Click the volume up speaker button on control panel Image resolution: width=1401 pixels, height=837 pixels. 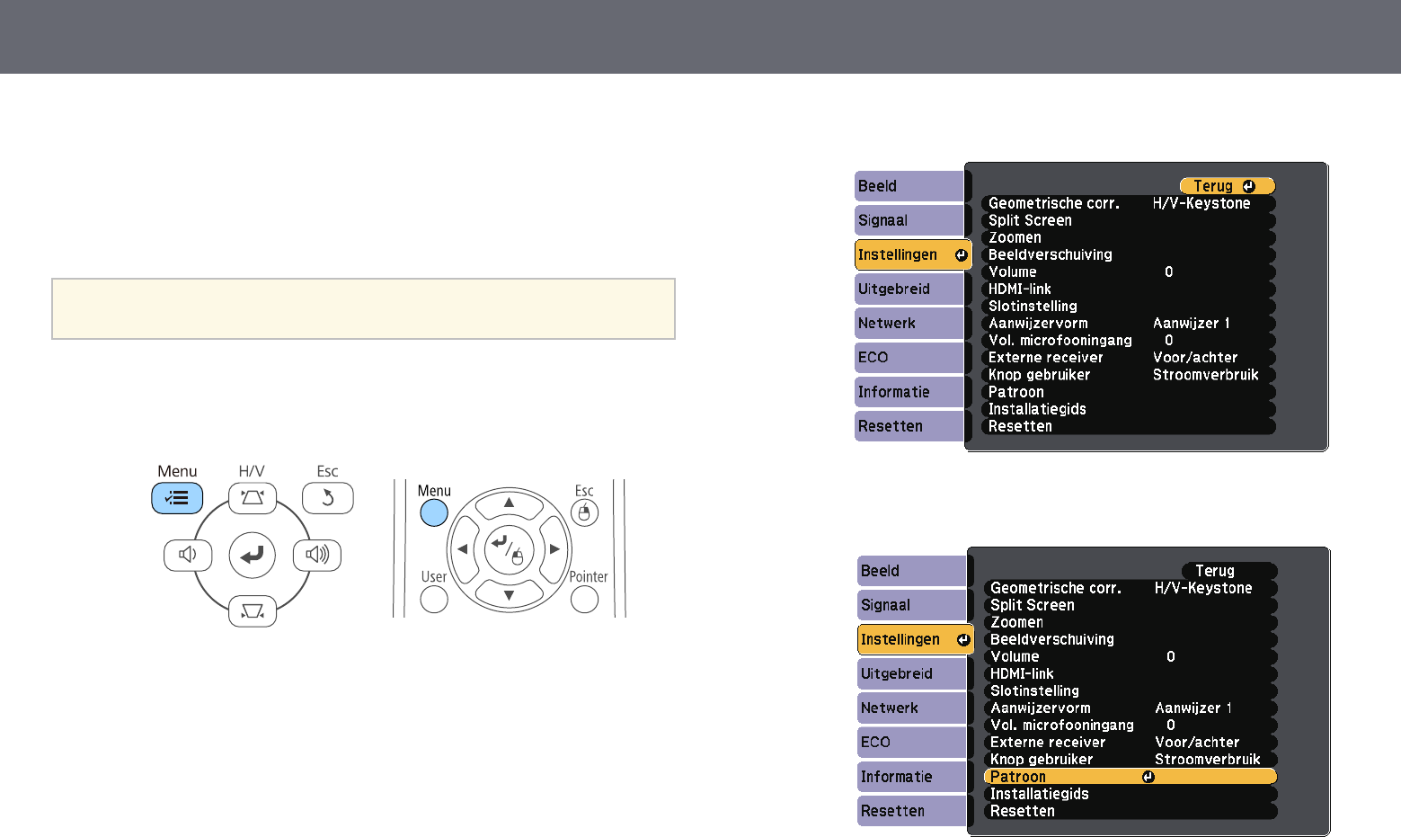317,555
